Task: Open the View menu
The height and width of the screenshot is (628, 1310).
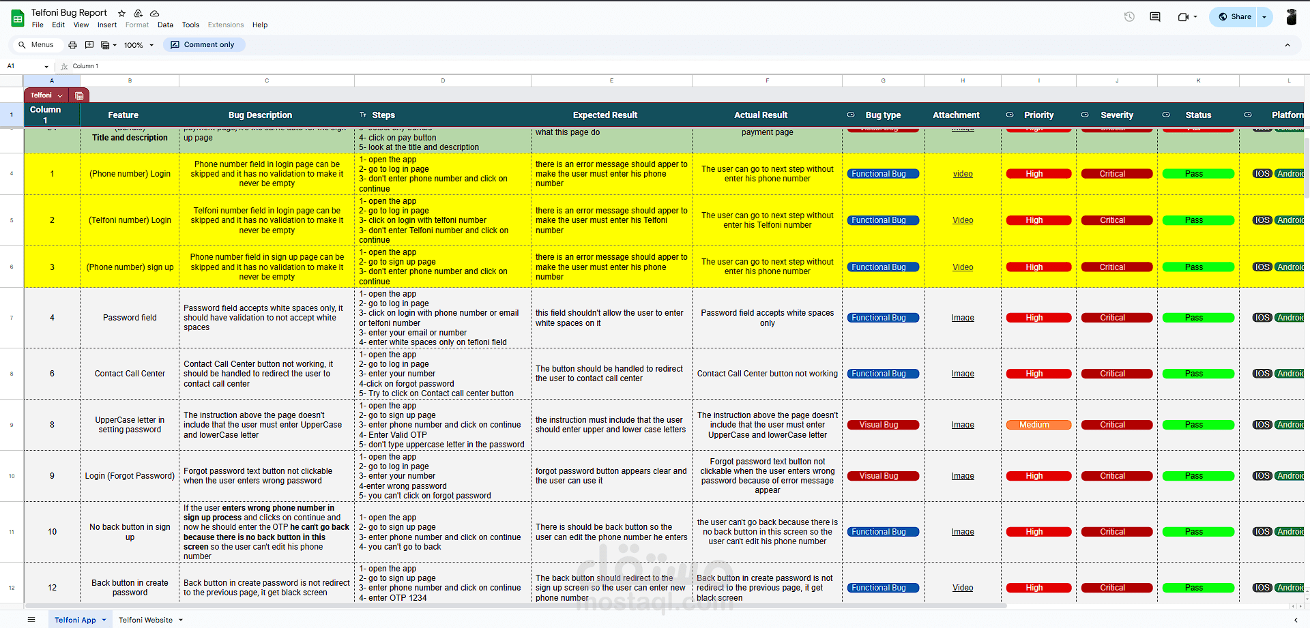Action: [x=81, y=25]
